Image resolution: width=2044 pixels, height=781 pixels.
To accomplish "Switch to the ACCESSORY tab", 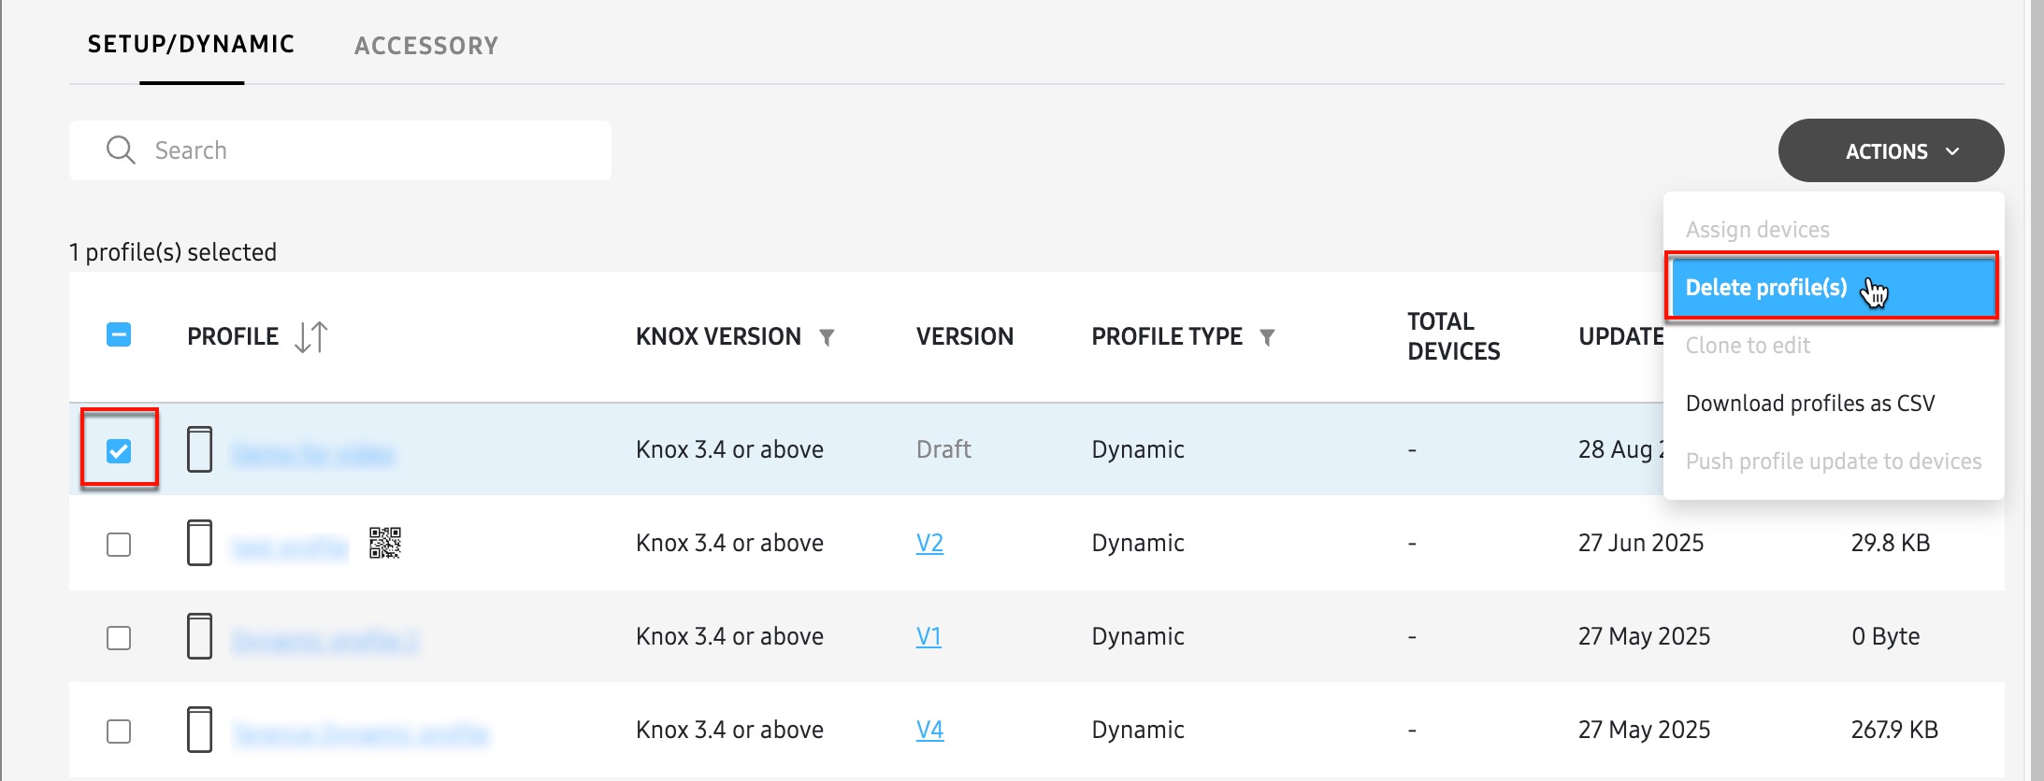I will click(x=426, y=46).
